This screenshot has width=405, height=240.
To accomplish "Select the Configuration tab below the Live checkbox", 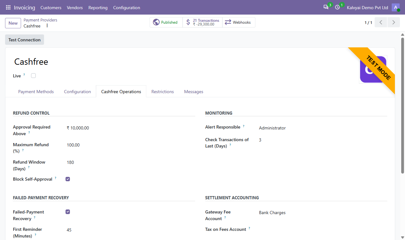I will (x=78, y=92).
